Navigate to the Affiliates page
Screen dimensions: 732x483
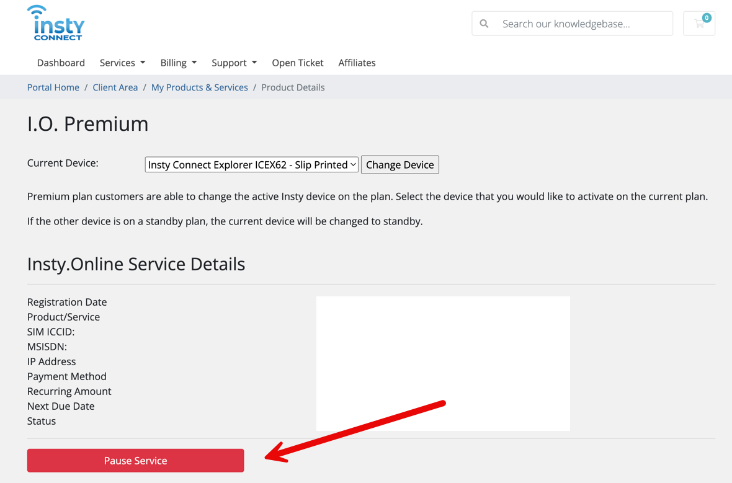(x=357, y=63)
